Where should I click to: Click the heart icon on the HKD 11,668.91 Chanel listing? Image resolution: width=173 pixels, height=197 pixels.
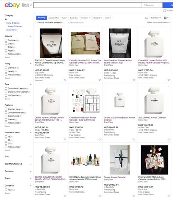134,139
